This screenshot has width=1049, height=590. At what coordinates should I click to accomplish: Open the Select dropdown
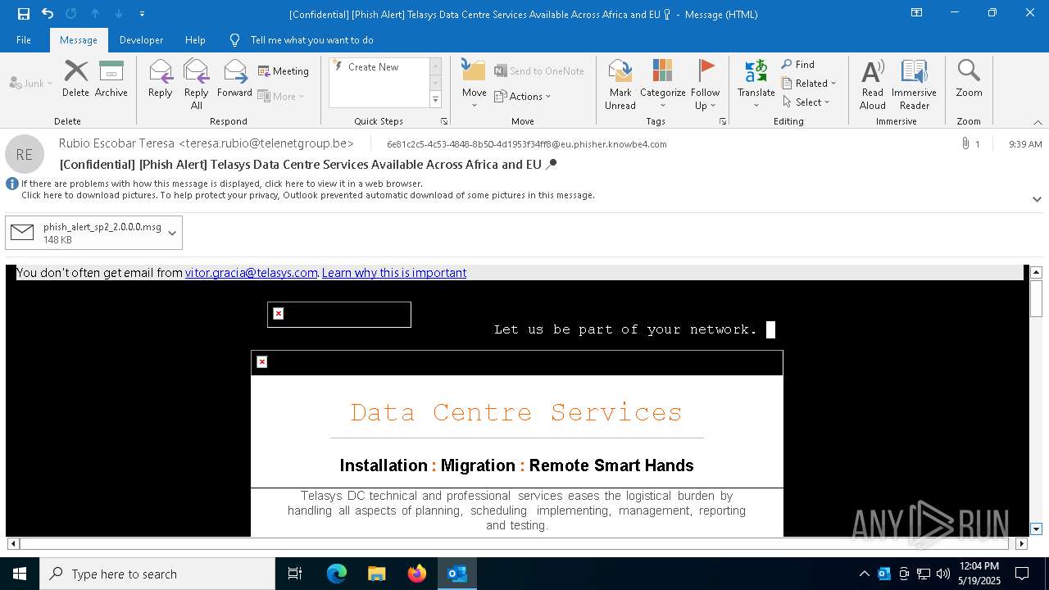click(x=806, y=102)
